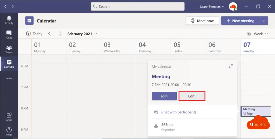275x139 pixels.
Task: Go to Teams in the sidebar
Action: (9, 49)
